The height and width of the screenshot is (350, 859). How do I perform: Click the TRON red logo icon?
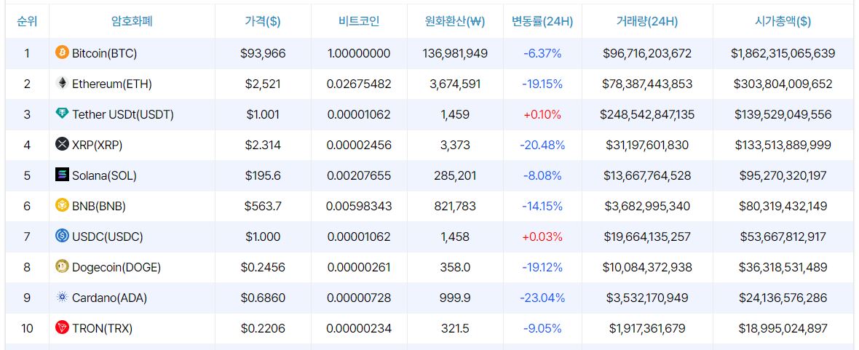point(63,328)
